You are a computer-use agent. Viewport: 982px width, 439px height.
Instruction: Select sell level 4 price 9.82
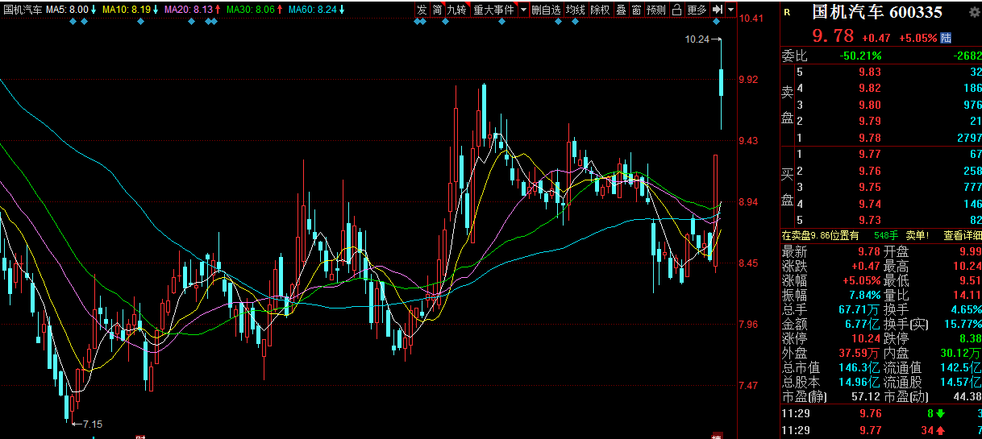coord(870,88)
